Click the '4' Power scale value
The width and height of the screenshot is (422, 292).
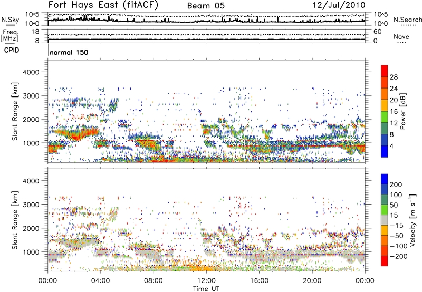pos(391,146)
